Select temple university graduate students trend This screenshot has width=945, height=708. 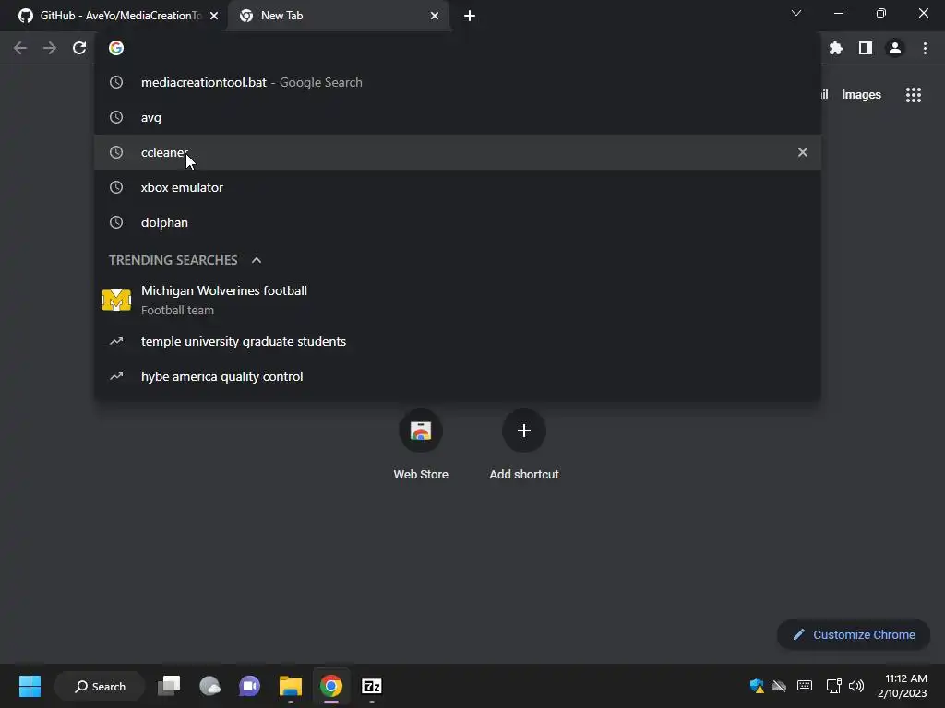click(458, 341)
